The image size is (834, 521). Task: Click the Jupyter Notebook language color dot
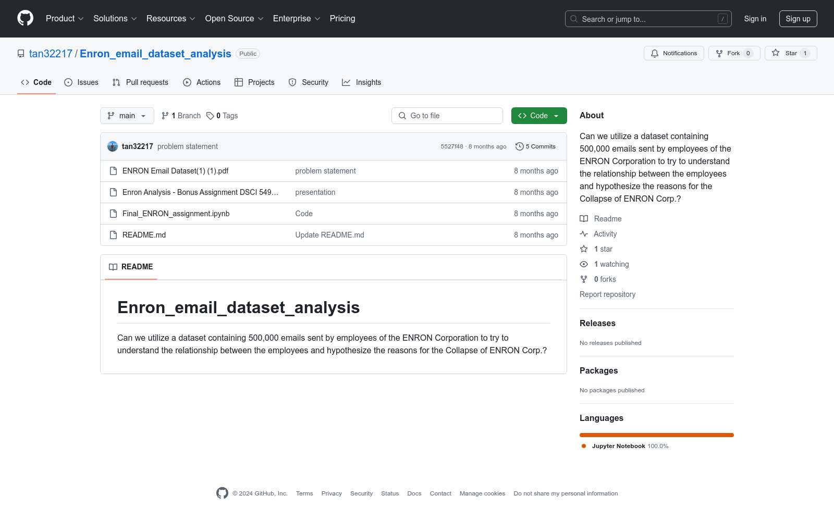click(x=584, y=446)
